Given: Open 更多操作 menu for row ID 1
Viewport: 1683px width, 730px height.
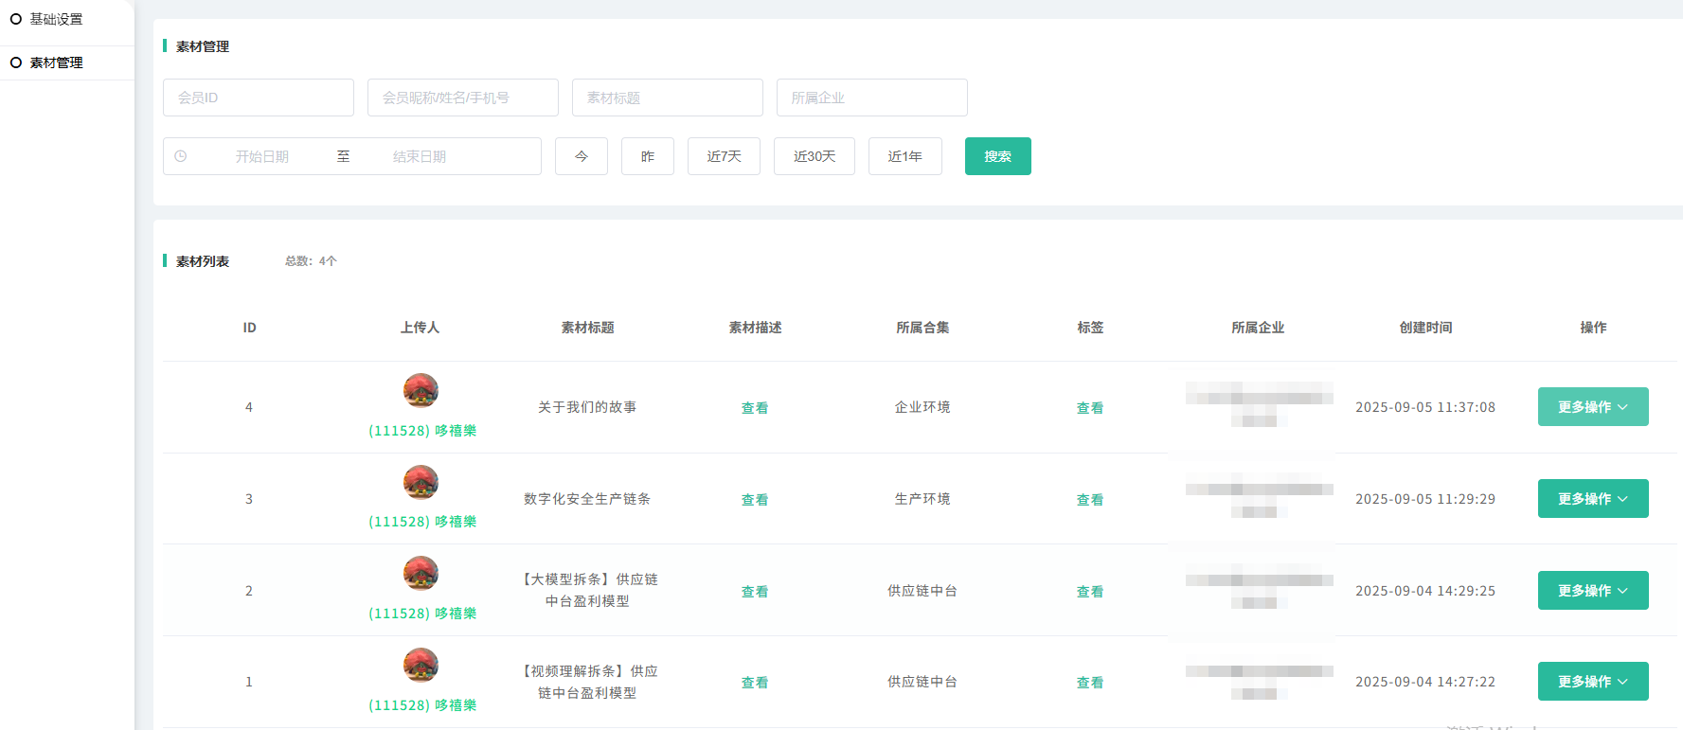Looking at the screenshot, I should 1592,682.
